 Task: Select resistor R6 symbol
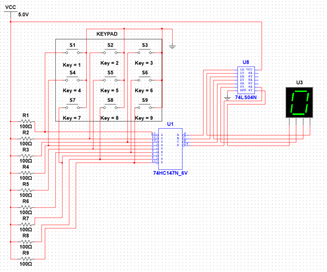(x=26, y=208)
